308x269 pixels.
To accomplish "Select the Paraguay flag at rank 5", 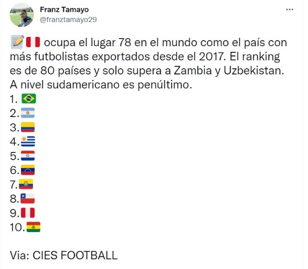I will click(27, 156).
